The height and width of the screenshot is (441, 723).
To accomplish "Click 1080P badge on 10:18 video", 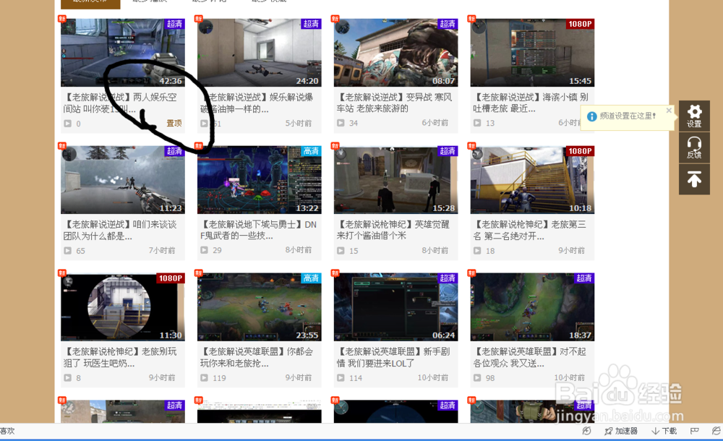I will (x=580, y=151).
